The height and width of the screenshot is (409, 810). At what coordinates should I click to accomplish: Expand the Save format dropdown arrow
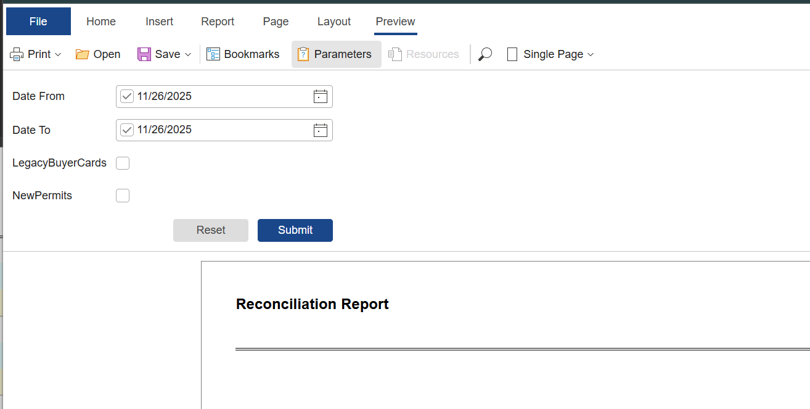tap(187, 54)
